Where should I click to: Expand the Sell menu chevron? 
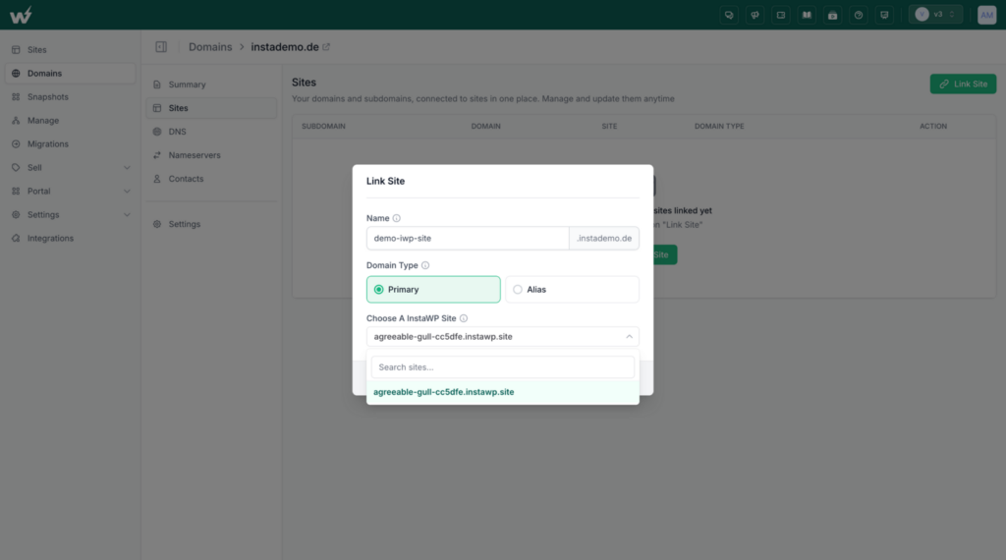(x=127, y=167)
